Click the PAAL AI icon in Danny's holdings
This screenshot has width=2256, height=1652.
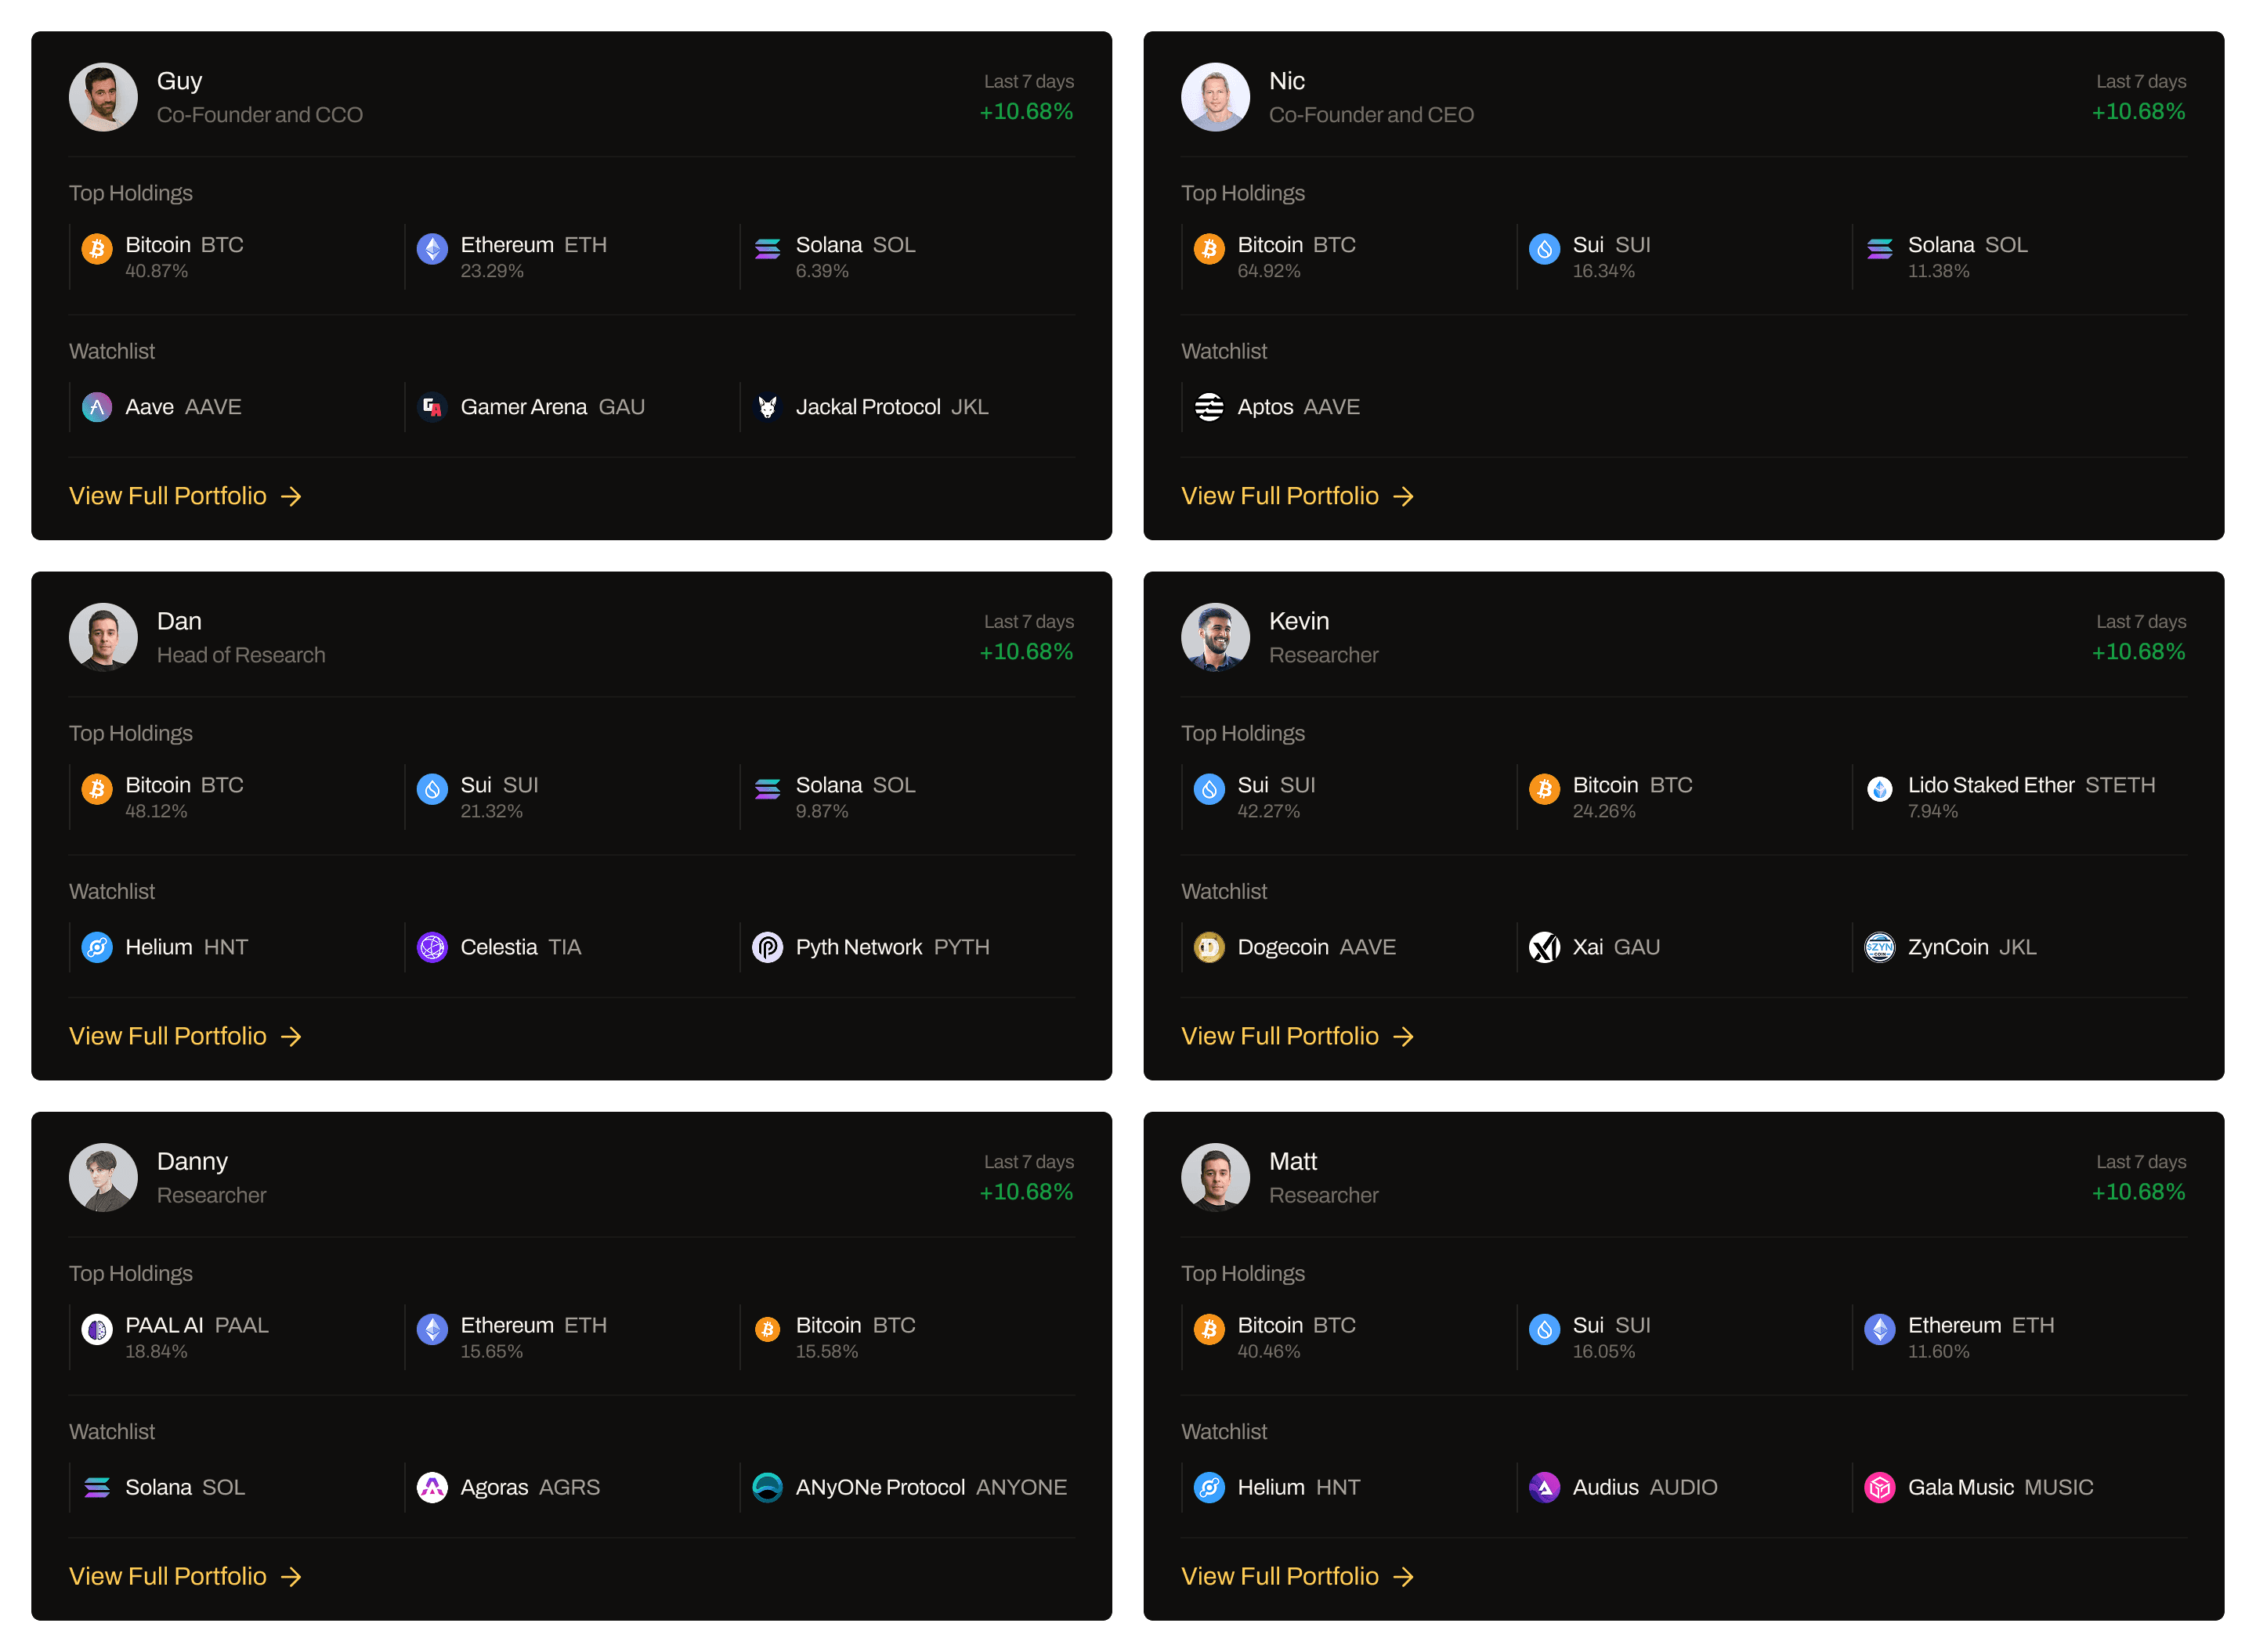tap(97, 1329)
